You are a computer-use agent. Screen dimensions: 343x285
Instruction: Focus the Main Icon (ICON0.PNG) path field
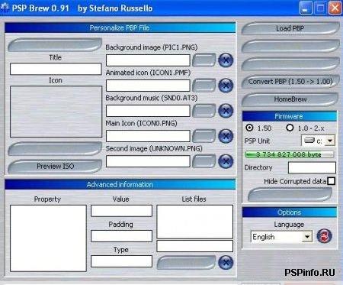[x=148, y=136]
